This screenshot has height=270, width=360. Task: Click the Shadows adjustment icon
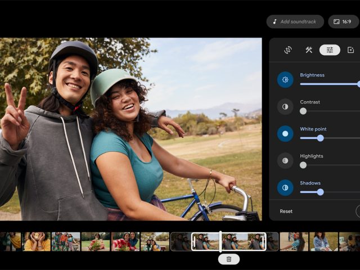coord(285,187)
